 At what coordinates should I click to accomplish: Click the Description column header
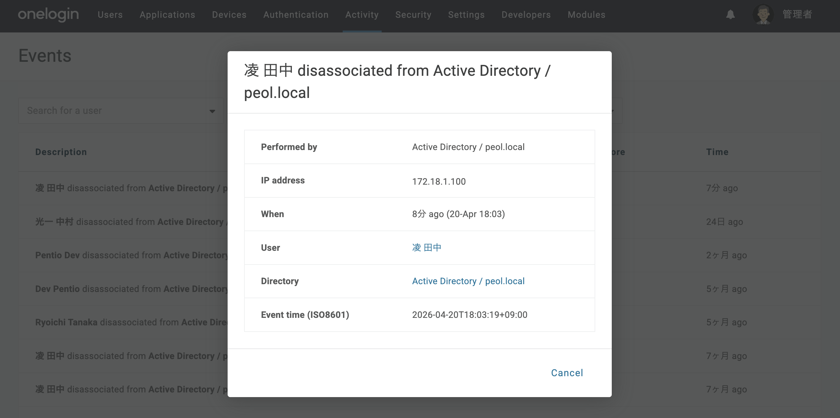click(61, 152)
